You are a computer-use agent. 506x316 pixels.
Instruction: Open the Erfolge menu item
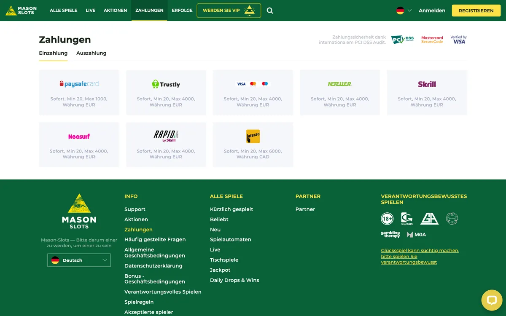click(x=182, y=11)
